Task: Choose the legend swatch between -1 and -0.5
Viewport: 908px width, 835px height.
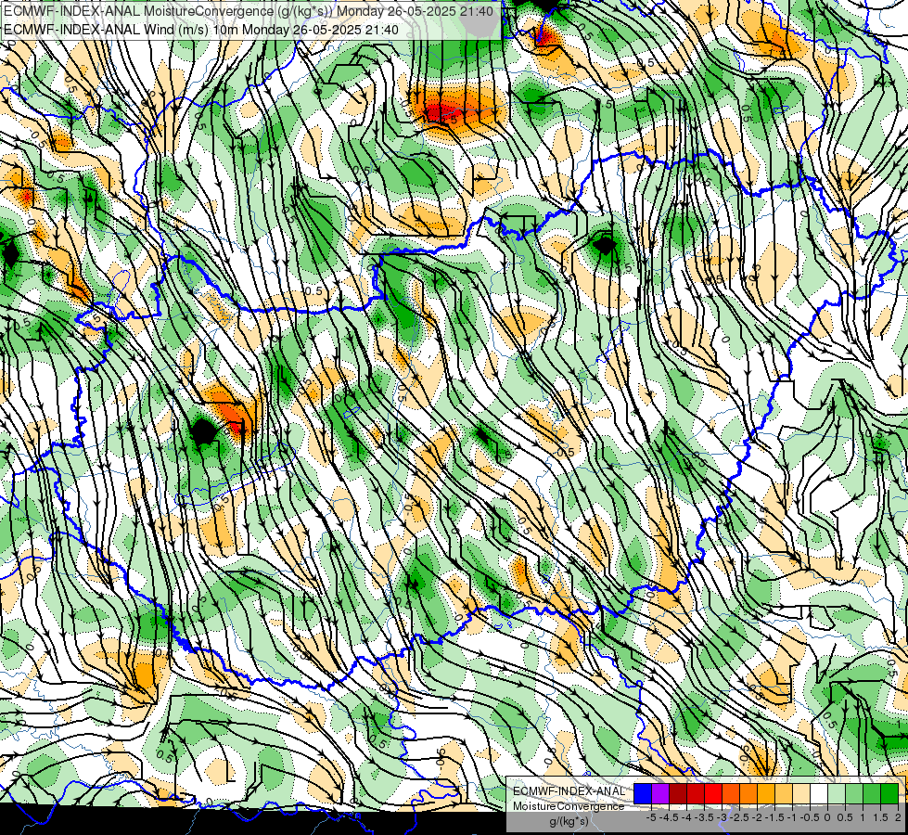Action: pyautogui.click(x=801, y=794)
